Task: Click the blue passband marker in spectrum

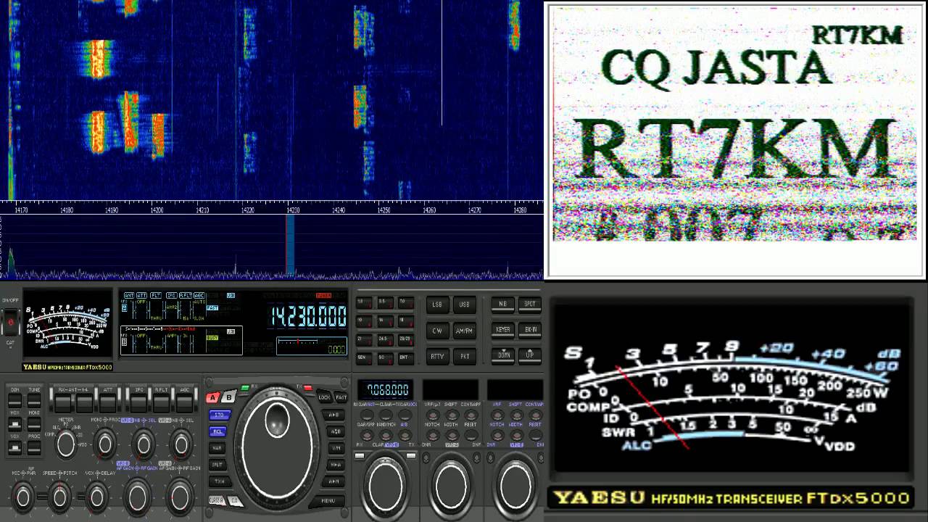Action: pos(290,246)
